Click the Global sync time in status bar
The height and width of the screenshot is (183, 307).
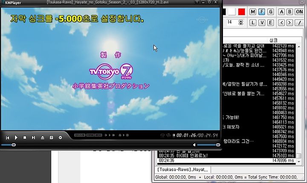pyautogui.click(x=175, y=177)
